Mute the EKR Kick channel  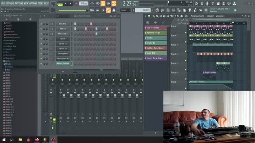41,24
